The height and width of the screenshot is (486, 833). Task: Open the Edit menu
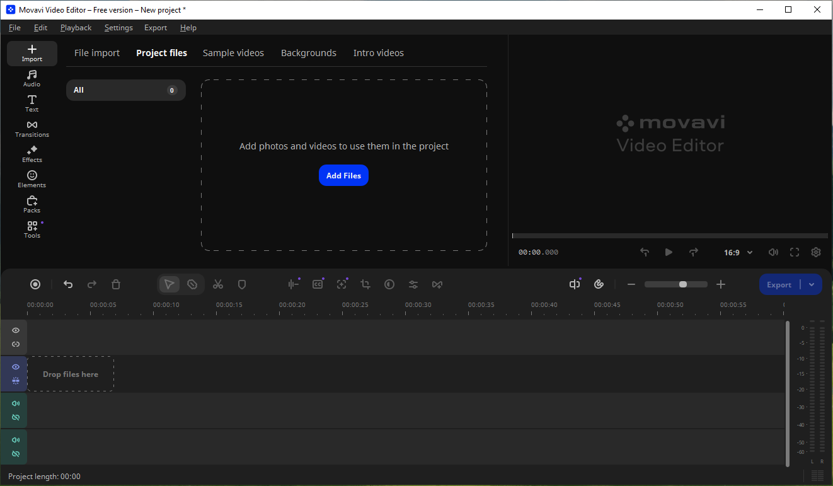[41, 28]
